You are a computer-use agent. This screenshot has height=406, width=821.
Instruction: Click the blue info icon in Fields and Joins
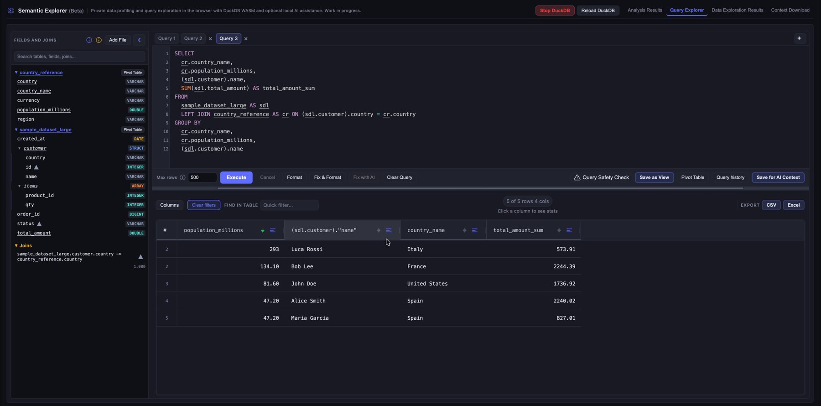[89, 40]
